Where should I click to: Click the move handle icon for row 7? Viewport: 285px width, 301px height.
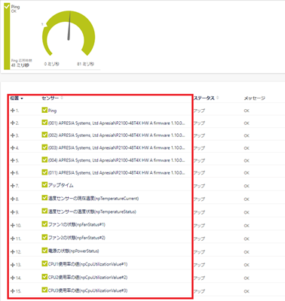pos(13,186)
